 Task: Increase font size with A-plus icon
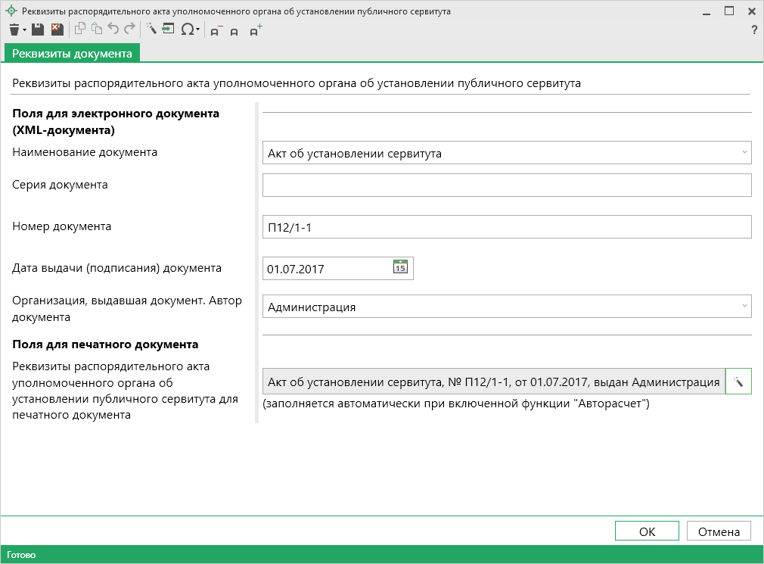pos(256,30)
